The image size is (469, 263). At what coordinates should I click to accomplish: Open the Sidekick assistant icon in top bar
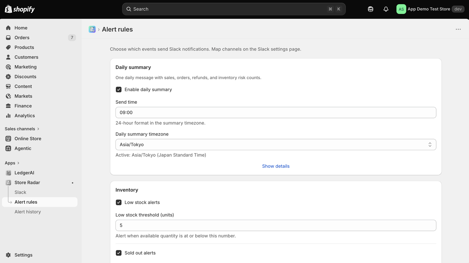[x=371, y=9]
